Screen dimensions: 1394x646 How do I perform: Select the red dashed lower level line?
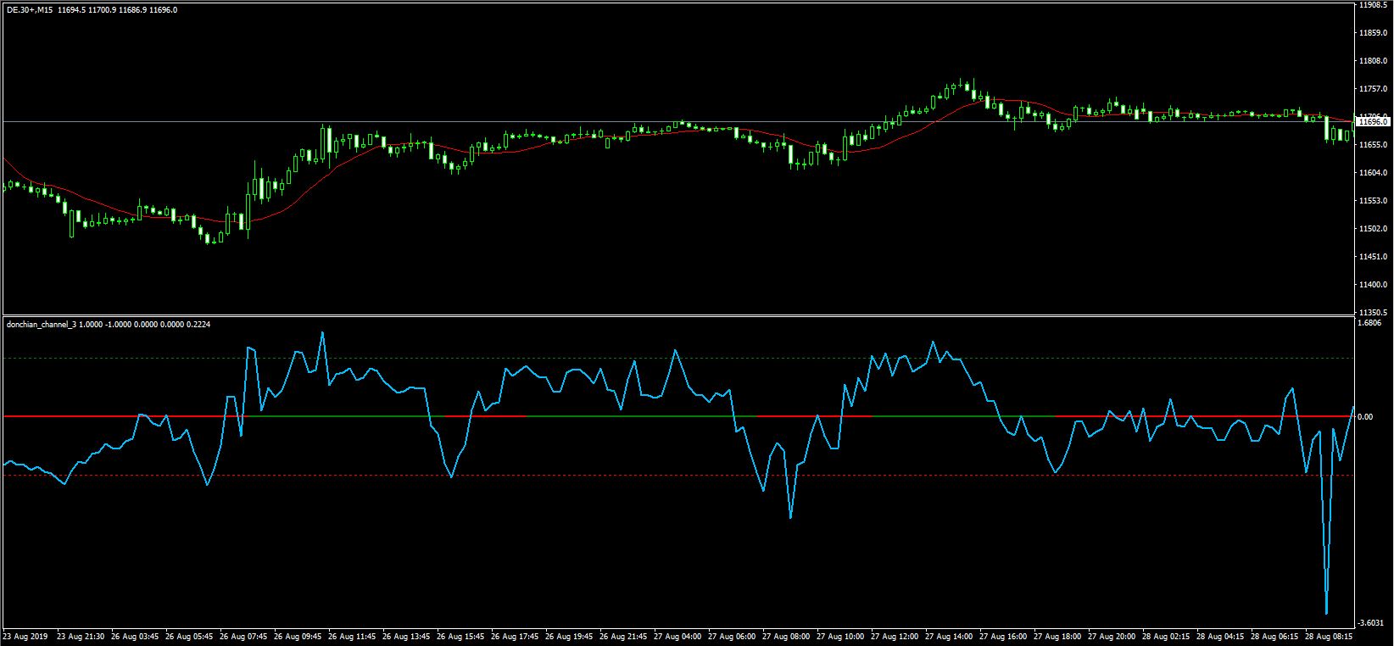pos(678,476)
